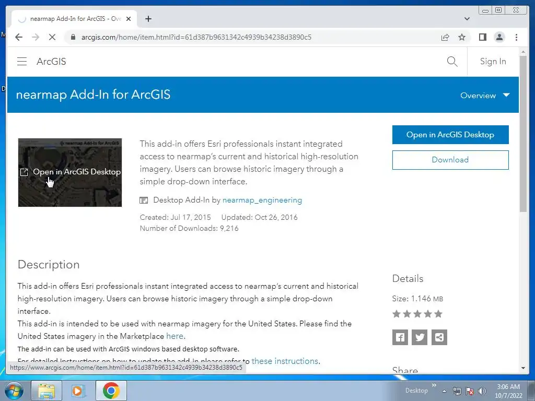Click the ArcGIS search magnifier icon

click(452, 62)
